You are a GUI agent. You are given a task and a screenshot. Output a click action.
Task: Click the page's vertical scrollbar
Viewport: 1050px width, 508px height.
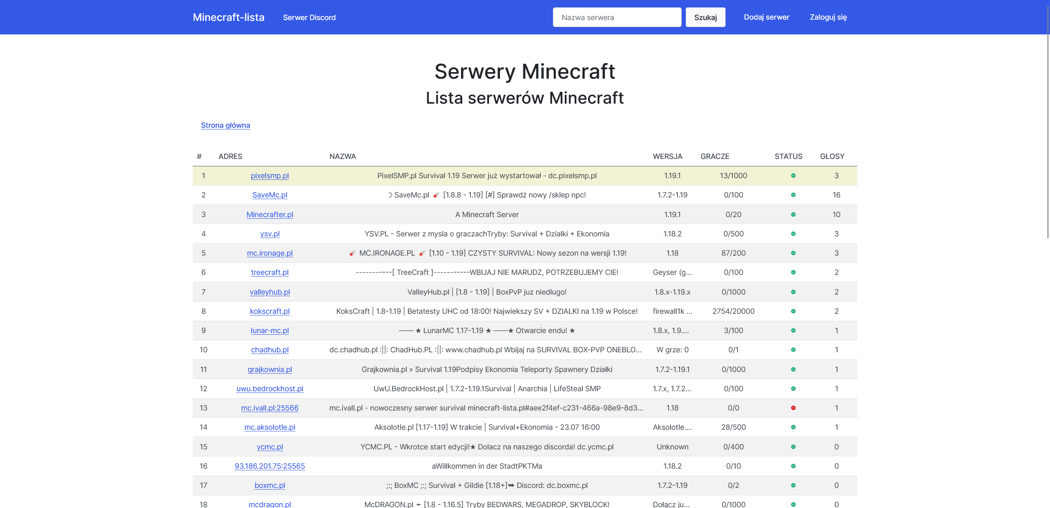1048,135
